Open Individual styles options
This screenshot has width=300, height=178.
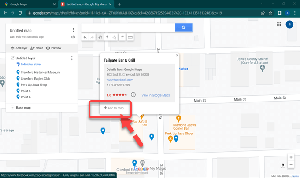[x=31, y=65]
